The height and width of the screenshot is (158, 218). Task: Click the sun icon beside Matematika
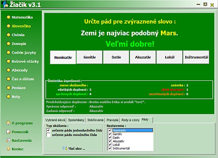(8, 17)
